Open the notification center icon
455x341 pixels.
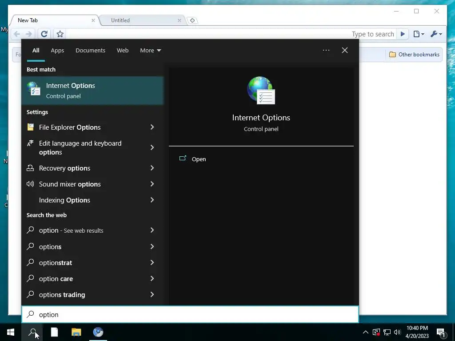point(441,332)
